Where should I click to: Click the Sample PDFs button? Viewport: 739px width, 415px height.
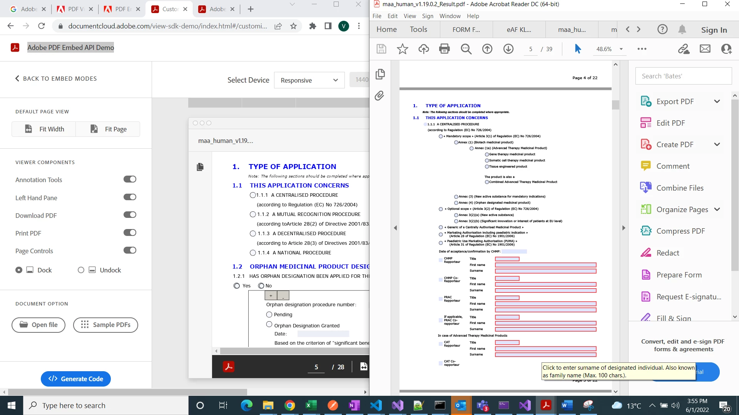pyautogui.click(x=105, y=325)
